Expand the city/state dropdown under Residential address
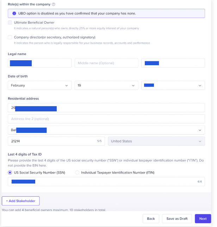 [106, 130]
